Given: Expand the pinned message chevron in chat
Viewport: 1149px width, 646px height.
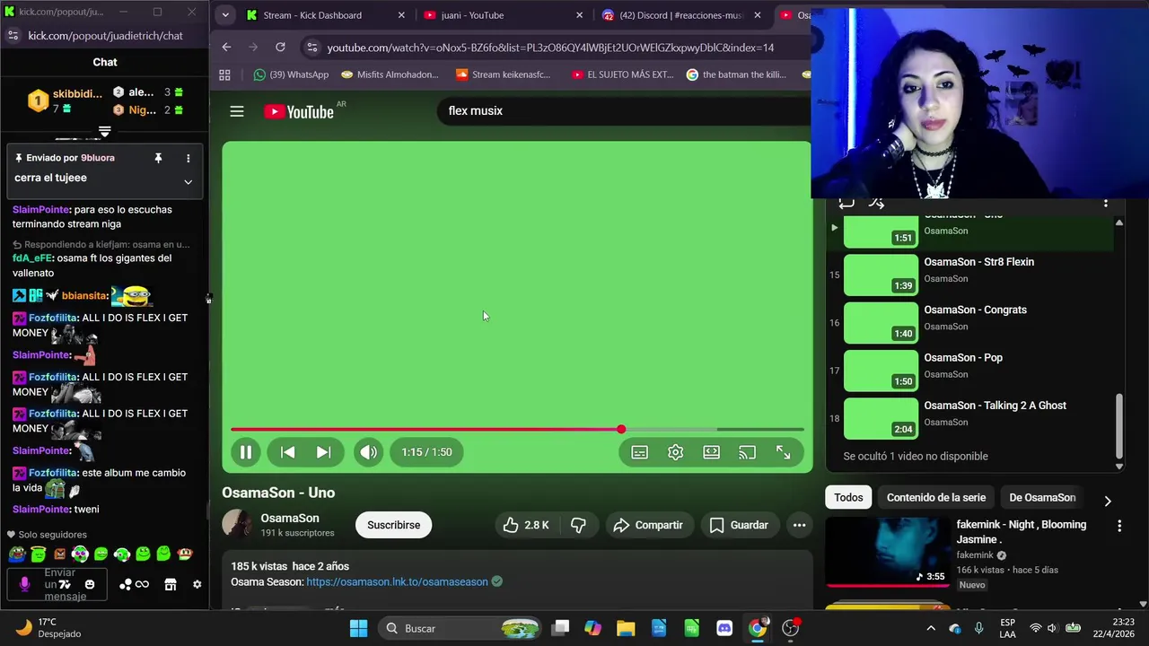Looking at the screenshot, I should (x=188, y=181).
